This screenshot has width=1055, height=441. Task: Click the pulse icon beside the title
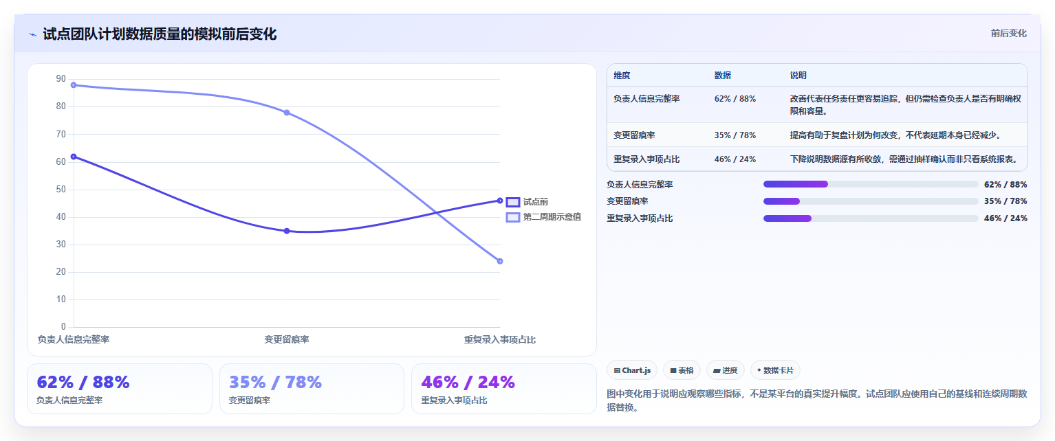point(33,34)
